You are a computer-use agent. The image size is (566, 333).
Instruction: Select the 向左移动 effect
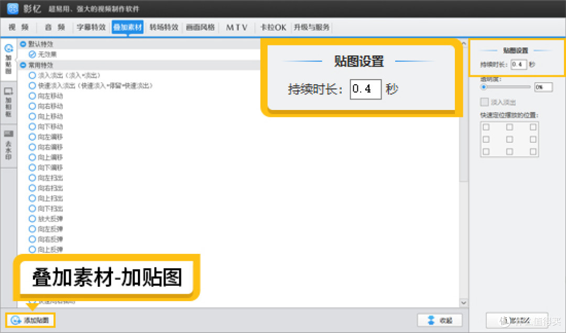[x=46, y=96]
